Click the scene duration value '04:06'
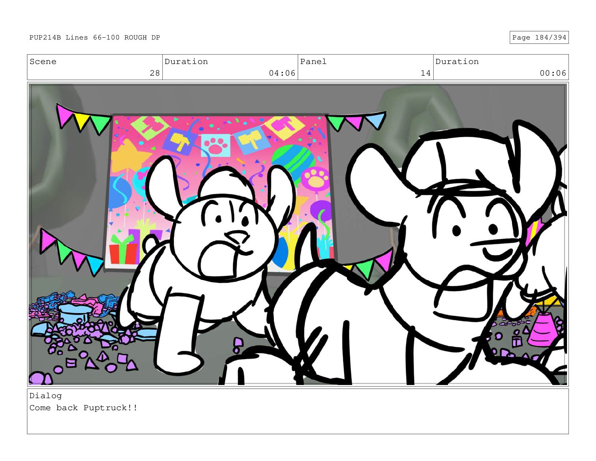This screenshot has width=596, height=461. (282, 73)
